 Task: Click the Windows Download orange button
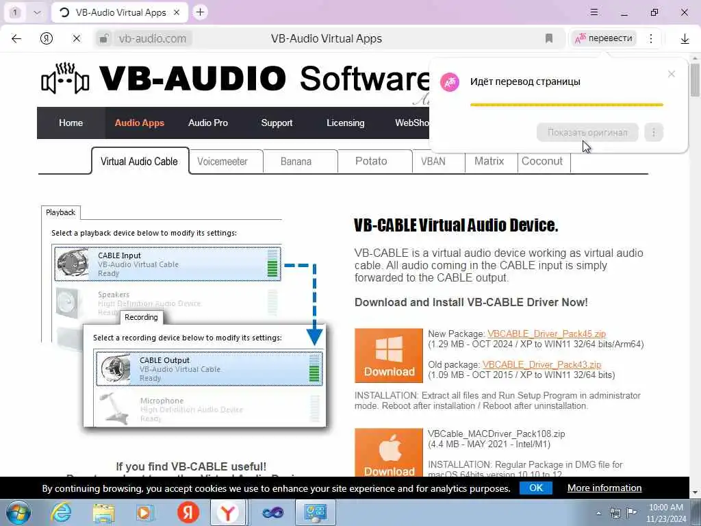(389, 355)
